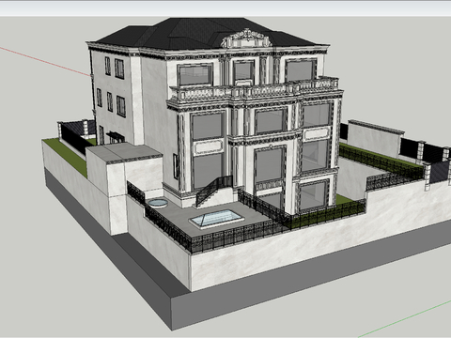
Task: Select the rectangular glass skylight on the terrace
Action: pyautogui.click(x=216, y=218)
